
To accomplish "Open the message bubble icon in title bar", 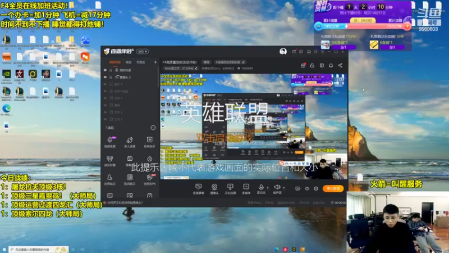I will pyautogui.click(x=301, y=52).
